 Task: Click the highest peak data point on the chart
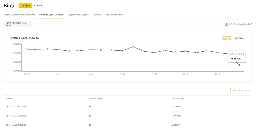pyautogui.click(x=133, y=47)
